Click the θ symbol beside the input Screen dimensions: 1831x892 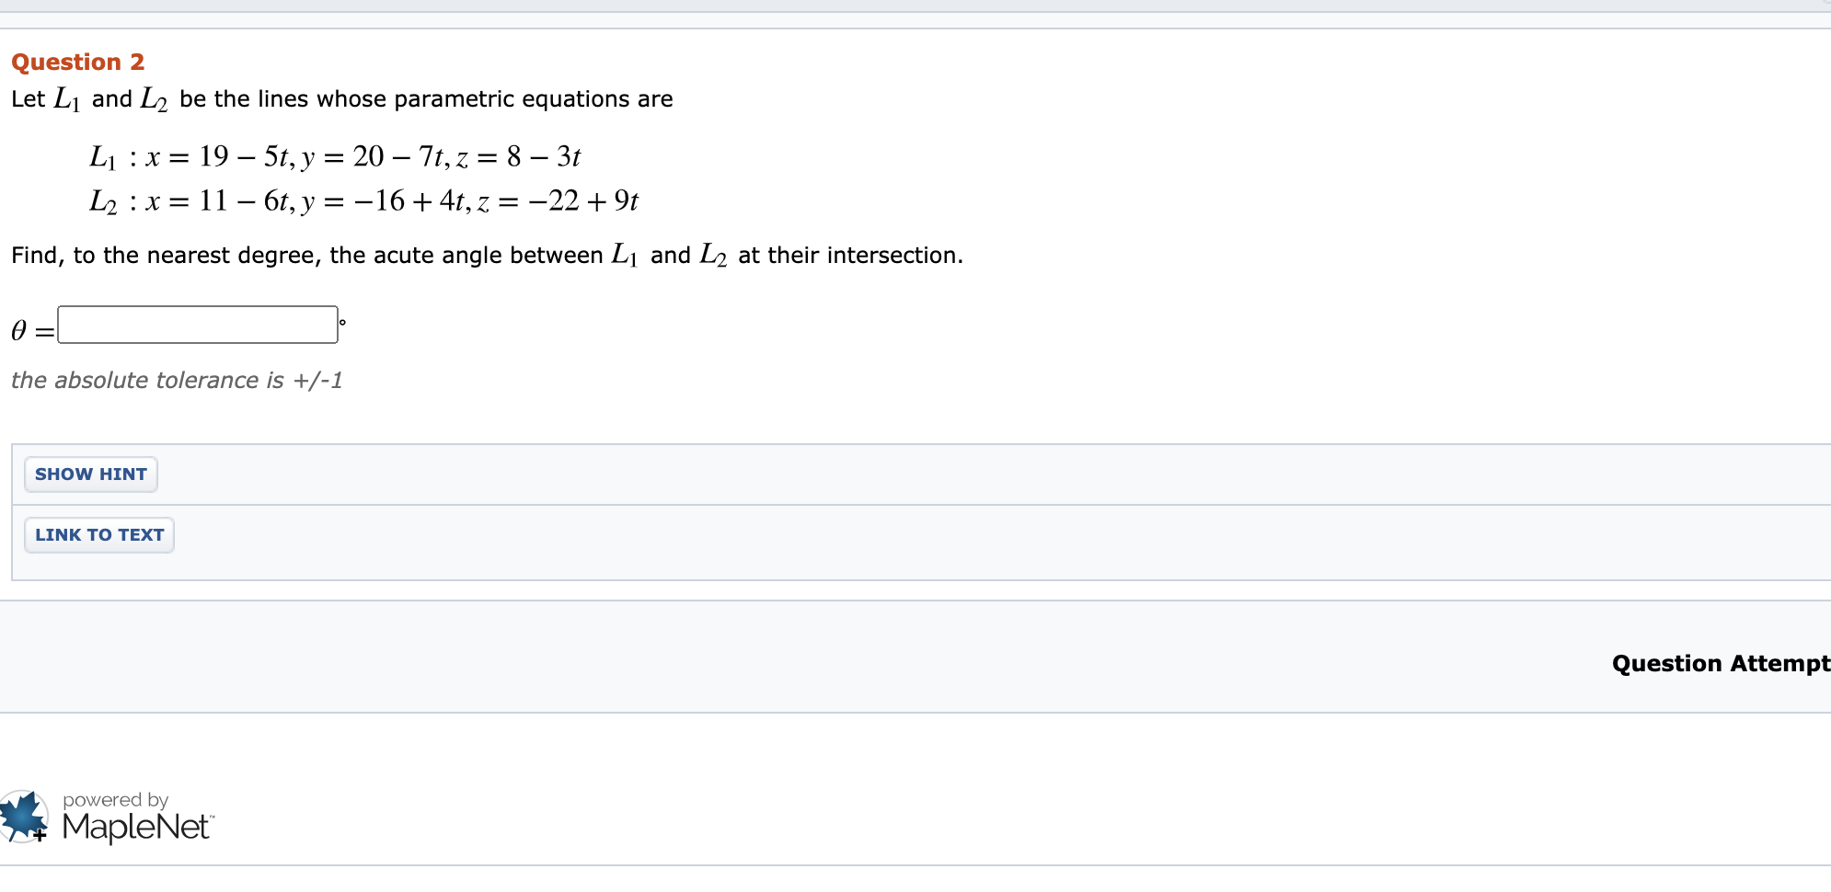(17, 326)
